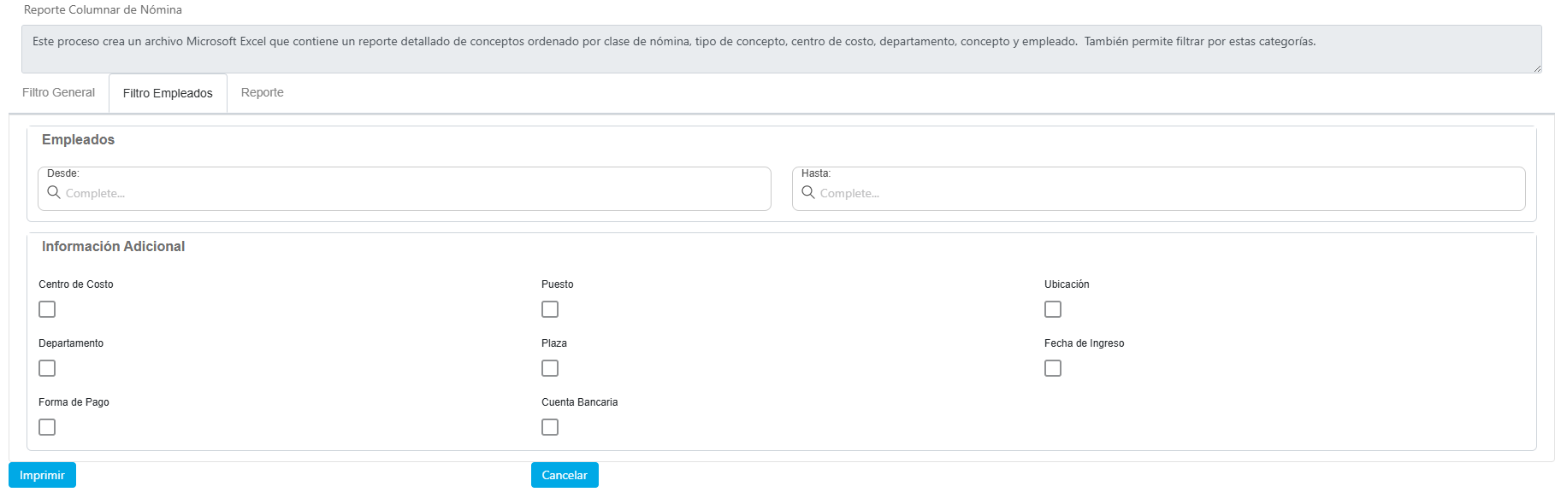This screenshot has width=1567, height=498.
Task: Click the search icon in Desde field
Action: tap(54, 192)
